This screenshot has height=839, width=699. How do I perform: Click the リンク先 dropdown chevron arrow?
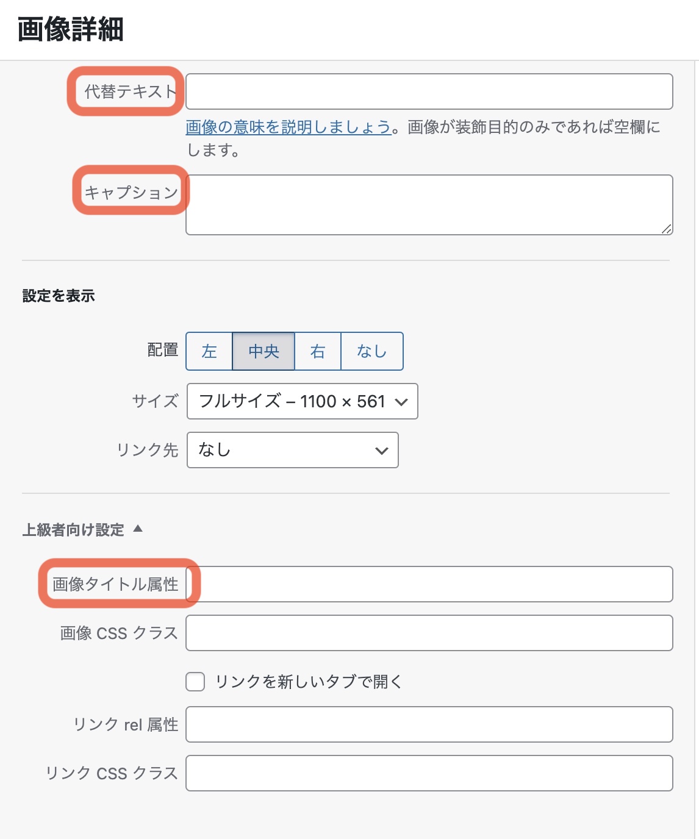(382, 451)
